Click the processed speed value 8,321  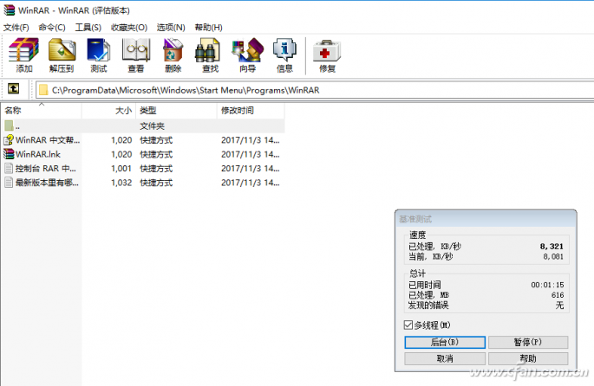coord(552,246)
